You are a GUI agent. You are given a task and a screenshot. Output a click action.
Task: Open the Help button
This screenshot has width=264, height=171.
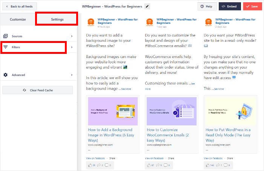[x=207, y=6]
